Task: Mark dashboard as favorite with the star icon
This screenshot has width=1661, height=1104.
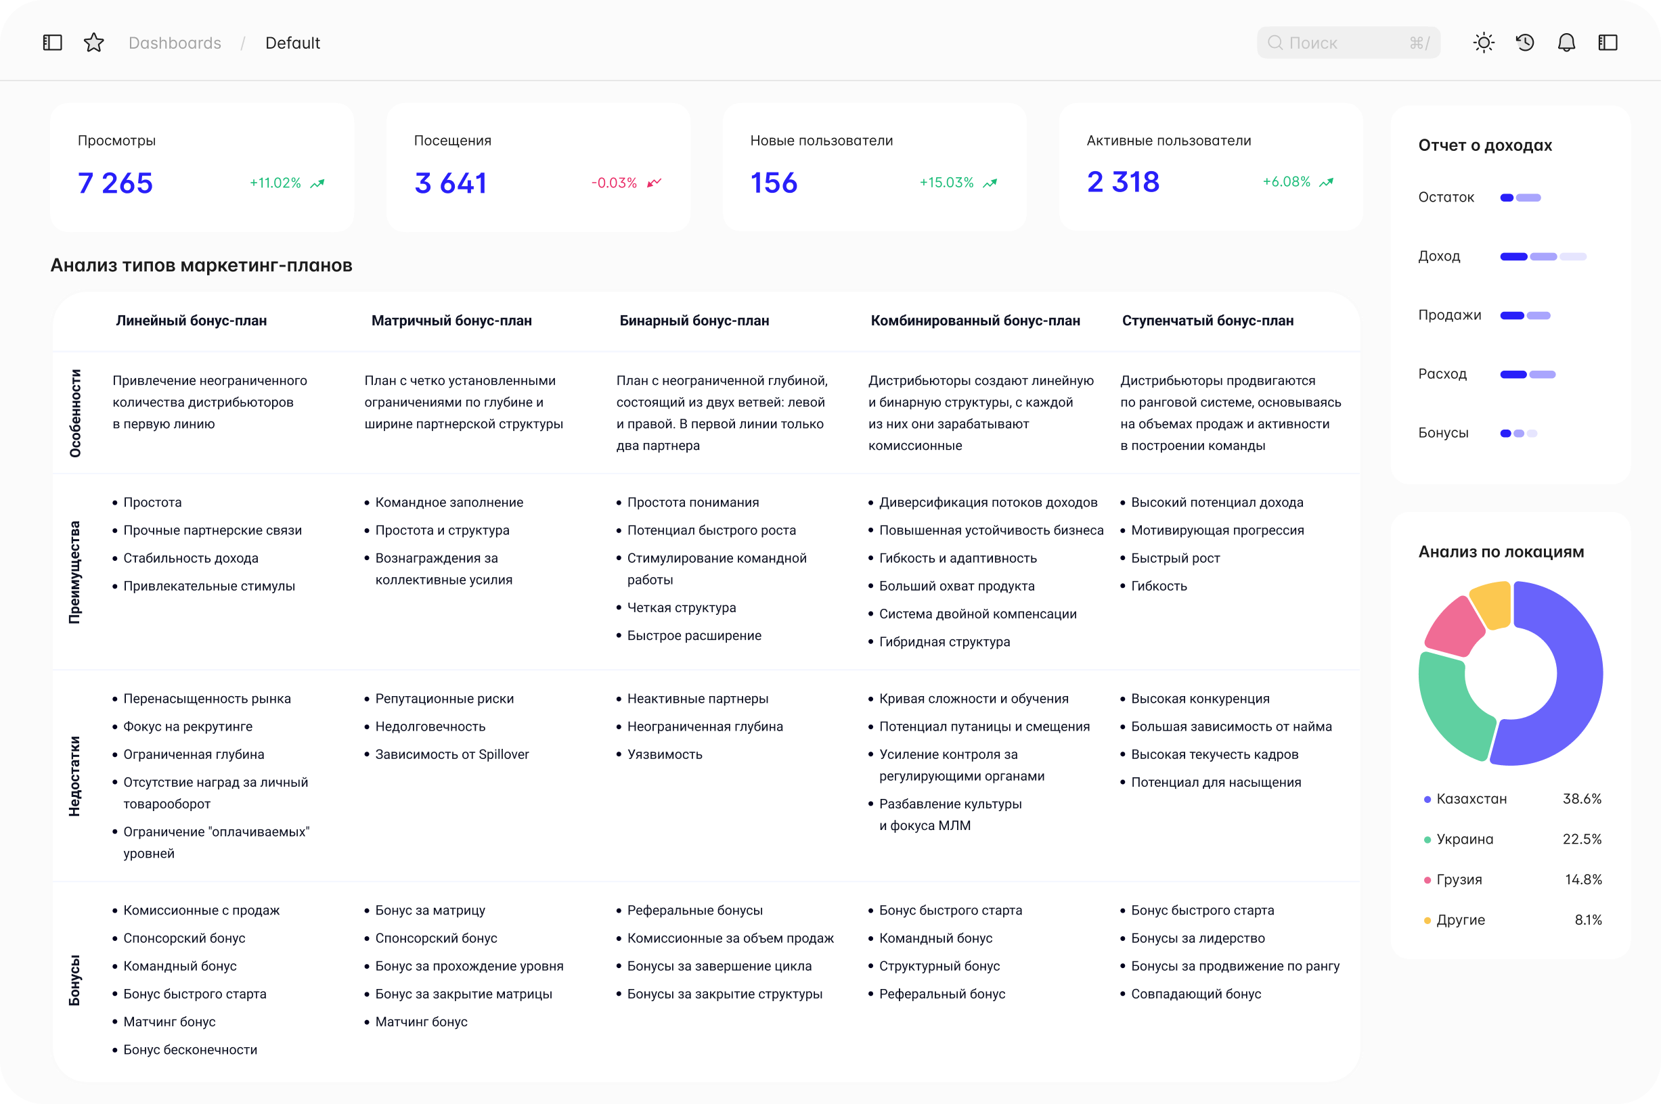Action: [x=93, y=42]
